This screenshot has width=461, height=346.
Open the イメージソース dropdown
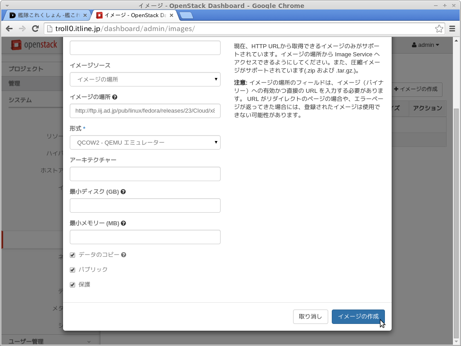tap(145, 79)
